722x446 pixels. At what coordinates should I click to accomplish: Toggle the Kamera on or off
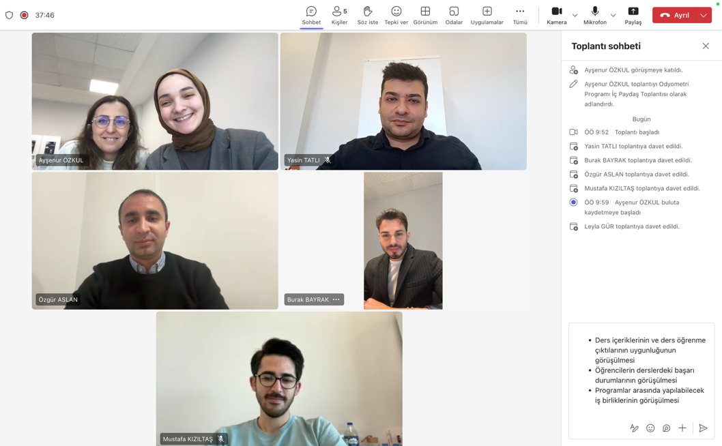click(x=557, y=15)
